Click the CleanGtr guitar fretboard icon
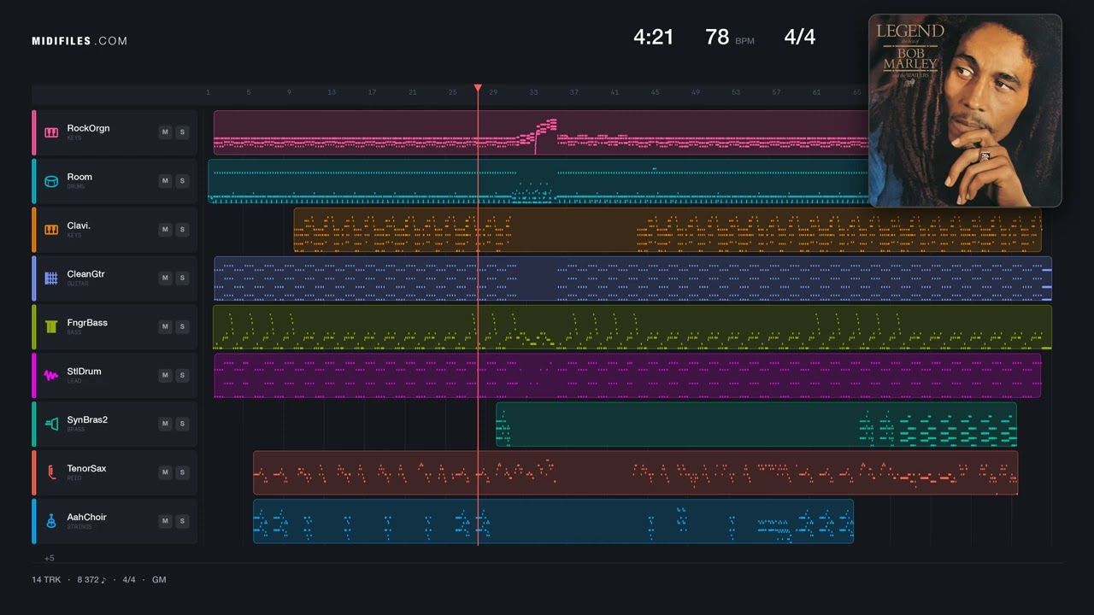This screenshot has height=615, width=1094. click(x=51, y=278)
